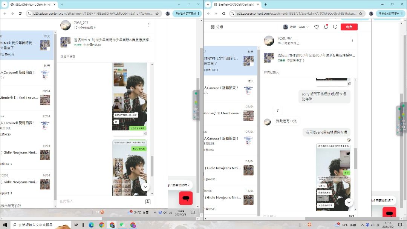Open the three-dot chat menu in the left window
This screenshot has height=229, width=407.
coord(149,25)
